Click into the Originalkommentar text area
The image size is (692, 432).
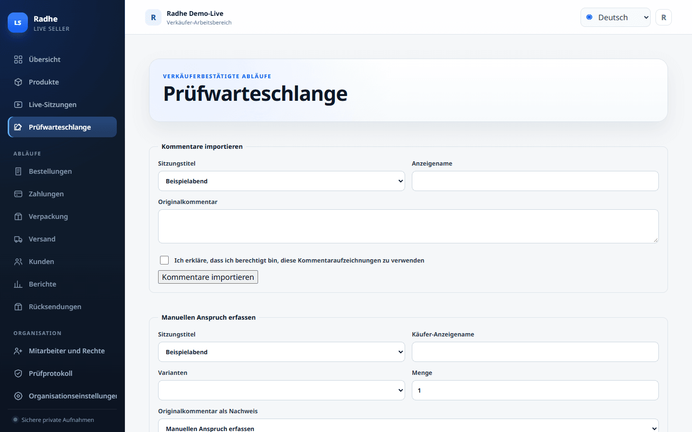(x=408, y=226)
